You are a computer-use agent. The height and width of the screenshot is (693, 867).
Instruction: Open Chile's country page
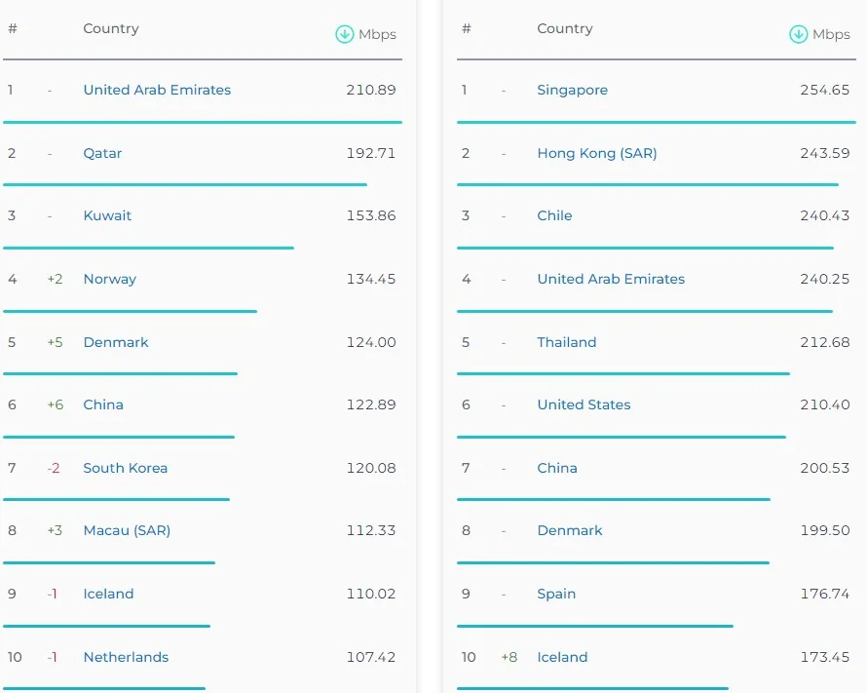pos(554,215)
